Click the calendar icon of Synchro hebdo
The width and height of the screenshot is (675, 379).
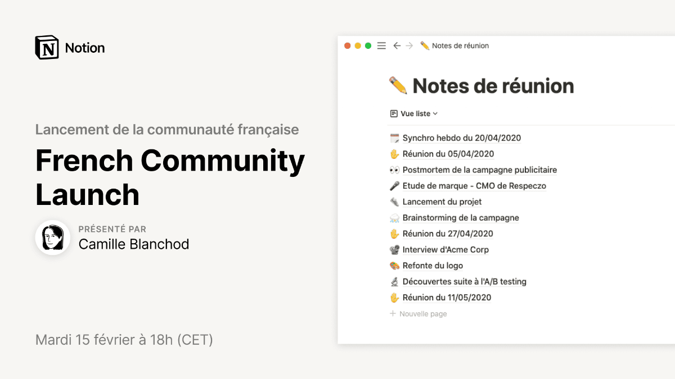[x=394, y=138]
